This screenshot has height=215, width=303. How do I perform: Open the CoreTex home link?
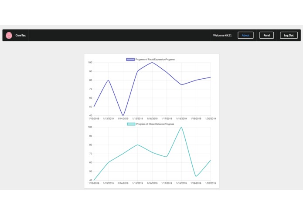coord(20,35)
